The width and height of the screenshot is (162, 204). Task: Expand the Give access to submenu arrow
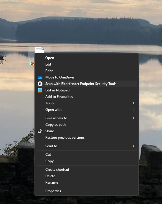click(133, 118)
